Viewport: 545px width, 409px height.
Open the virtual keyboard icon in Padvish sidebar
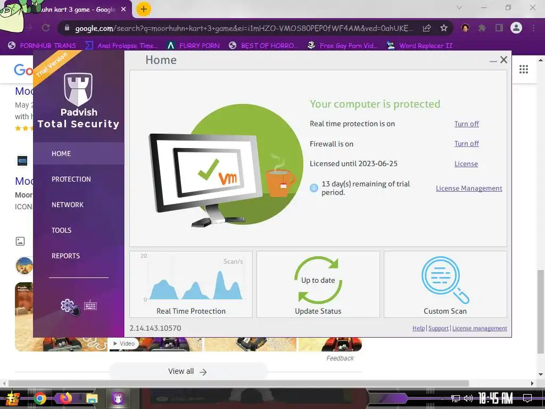(90, 305)
